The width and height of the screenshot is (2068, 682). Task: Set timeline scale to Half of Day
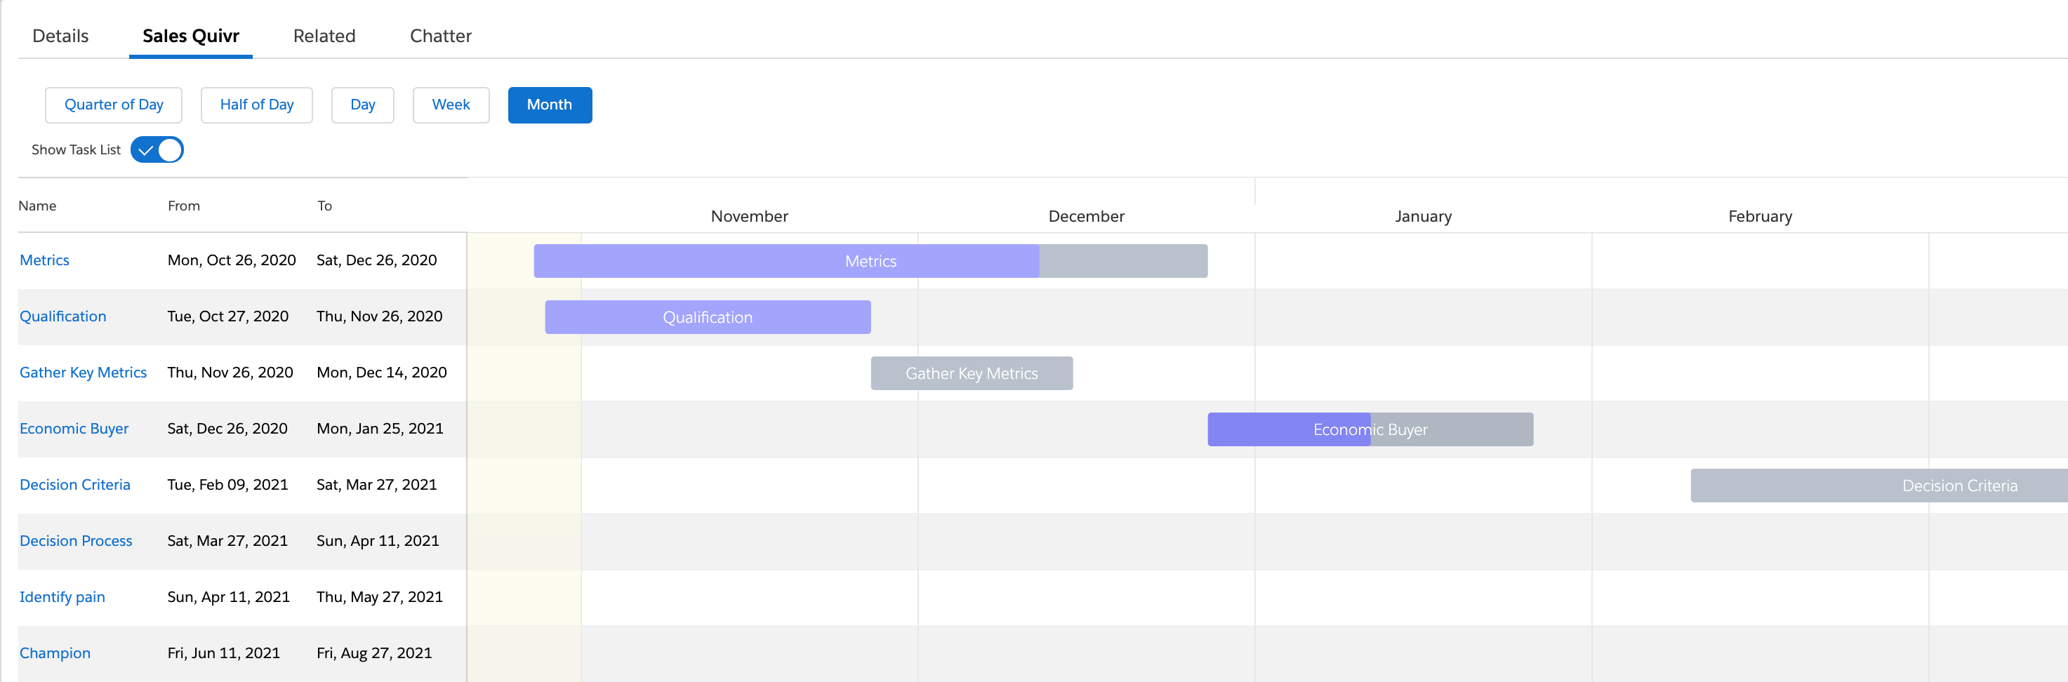tap(257, 105)
